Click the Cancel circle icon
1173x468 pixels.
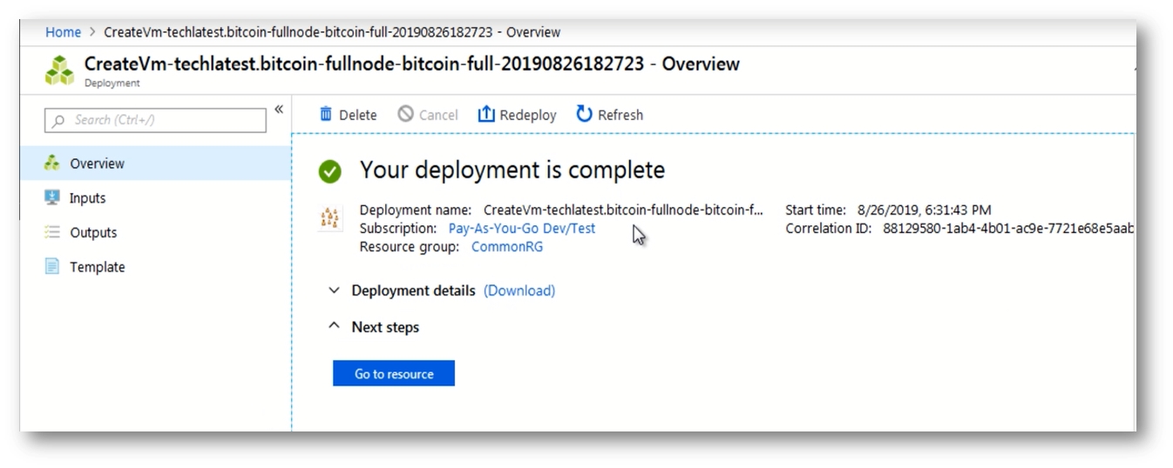pos(405,114)
